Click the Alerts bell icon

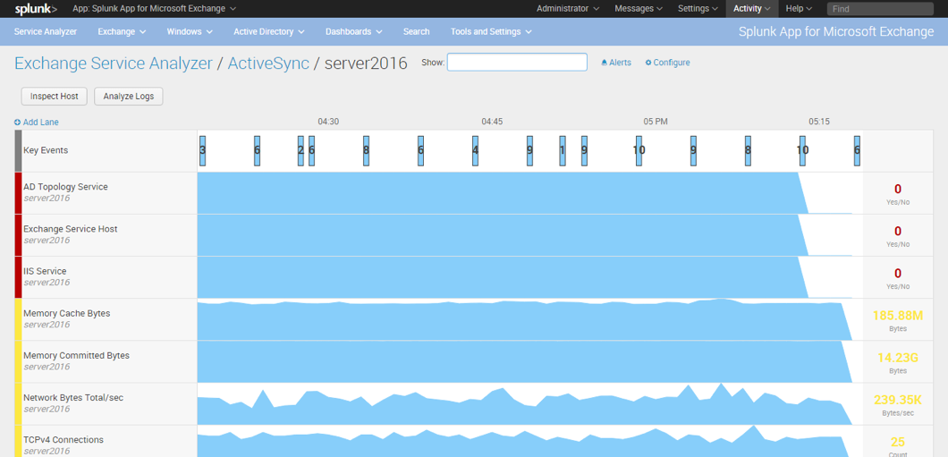[604, 63]
